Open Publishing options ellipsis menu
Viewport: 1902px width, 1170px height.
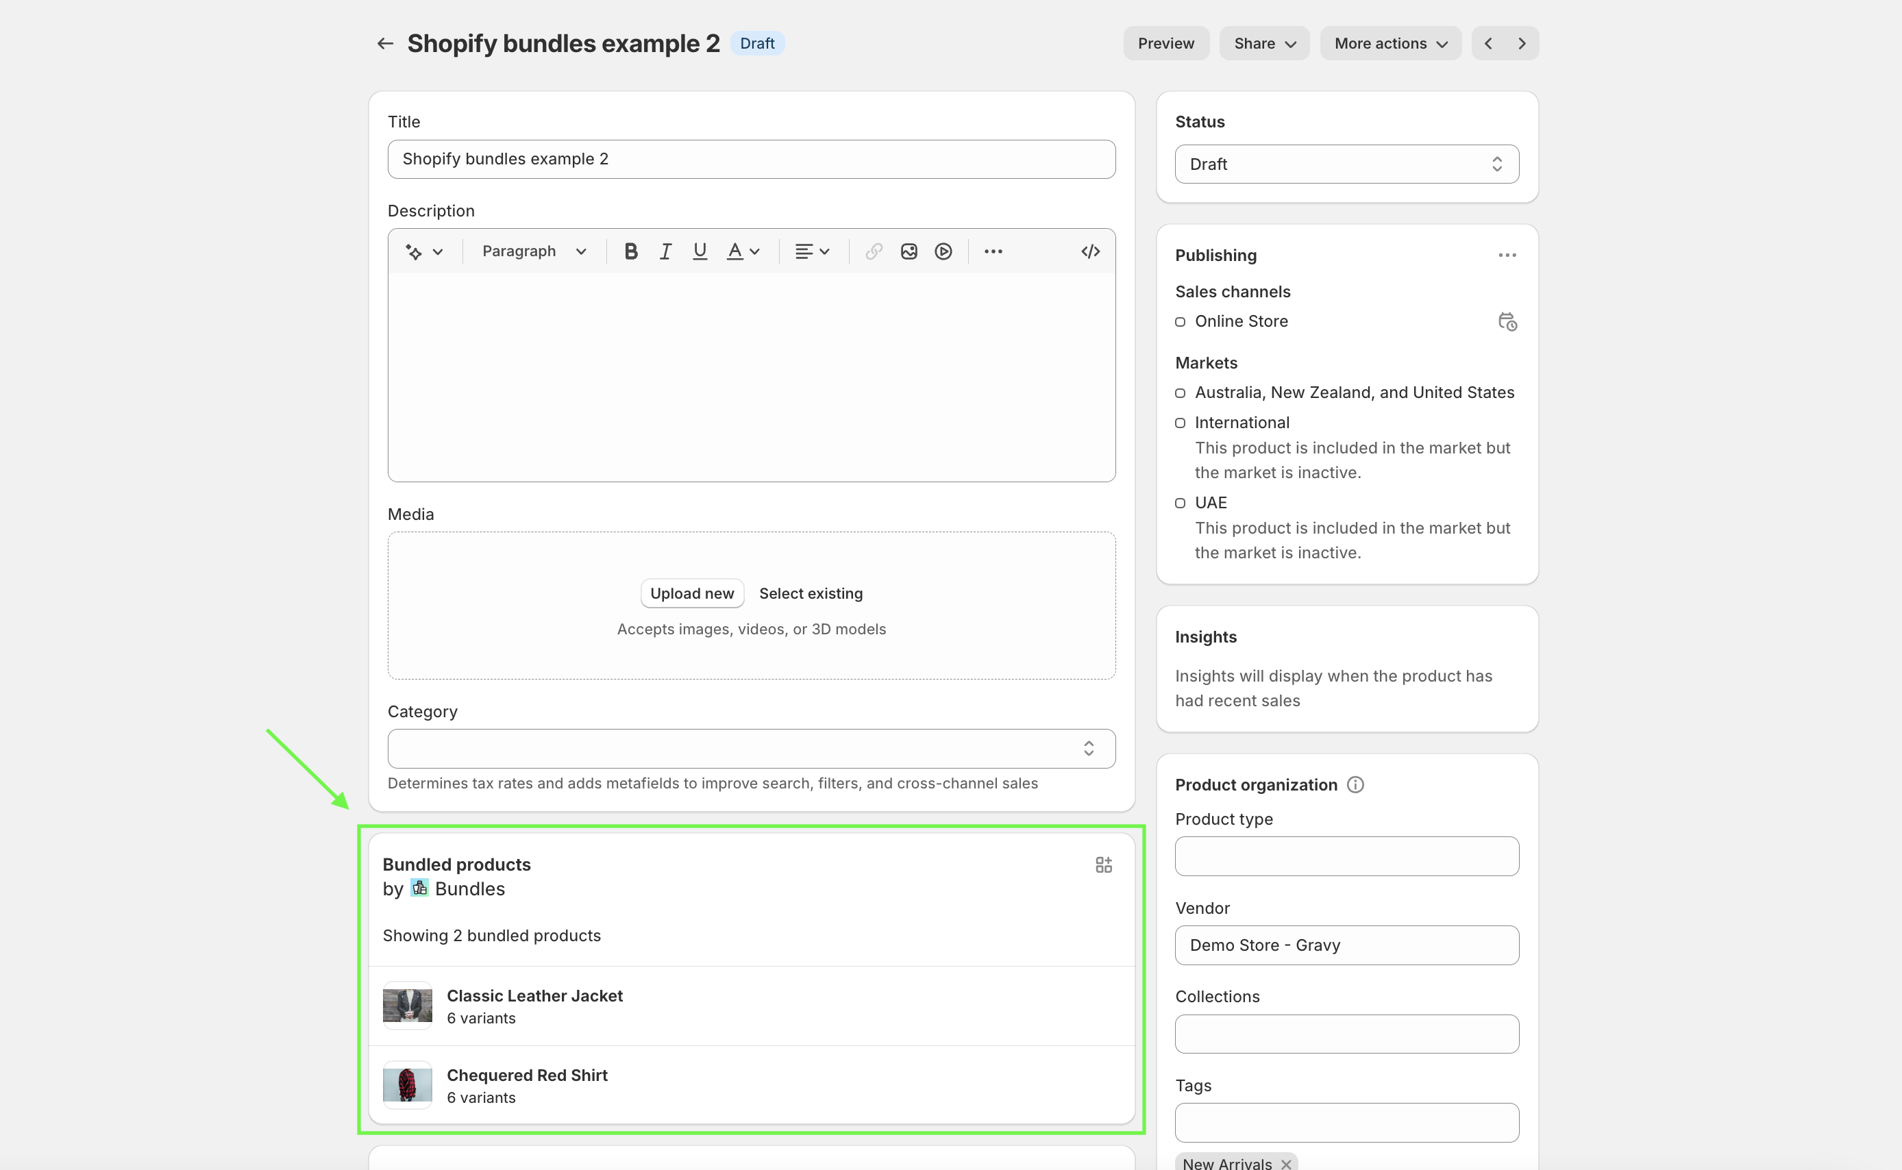click(1507, 256)
